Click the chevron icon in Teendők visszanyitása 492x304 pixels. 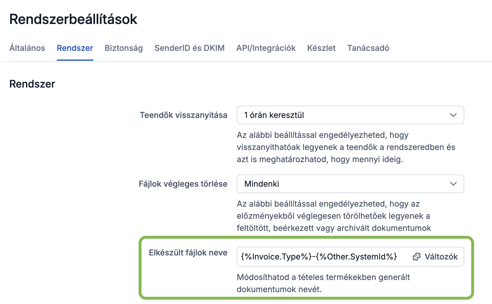(453, 115)
